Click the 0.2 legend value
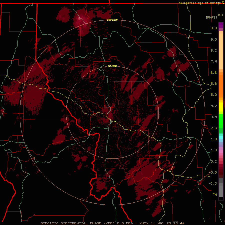225x225 pixels. [x=214, y=161]
